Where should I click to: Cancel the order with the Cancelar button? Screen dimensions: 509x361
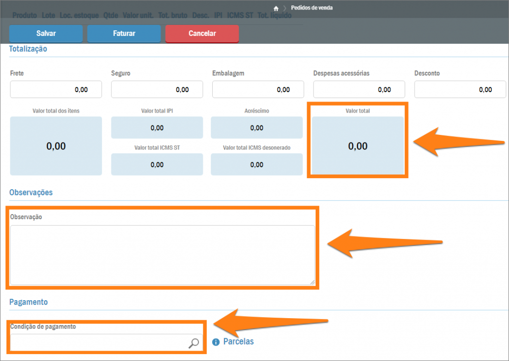pyautogui.click(x=202, y=33)
